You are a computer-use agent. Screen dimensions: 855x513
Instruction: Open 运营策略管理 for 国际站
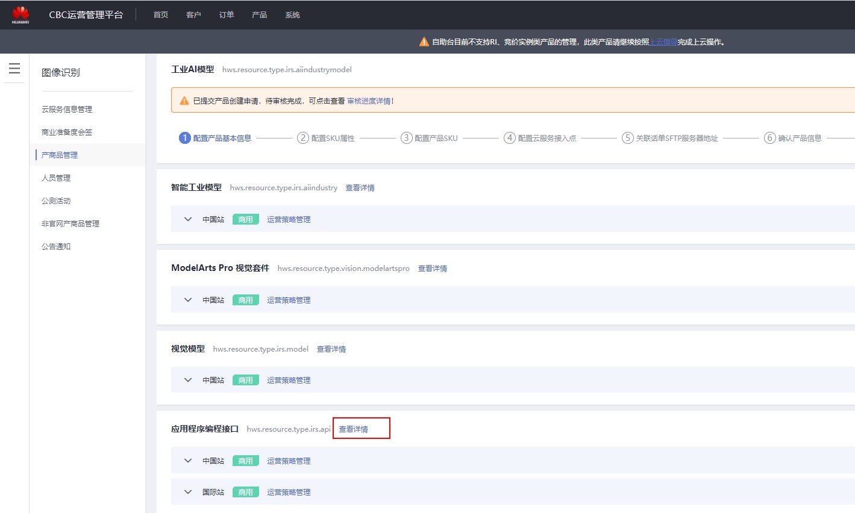(289, 493)
